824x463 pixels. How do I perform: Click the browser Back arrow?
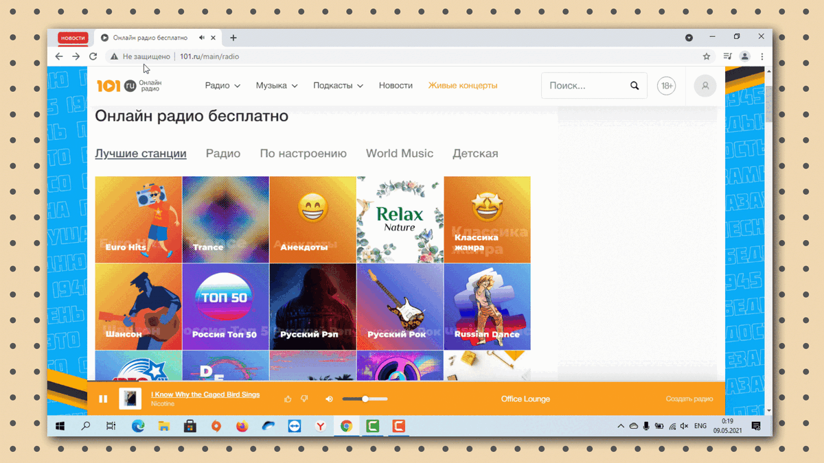[59, 56]
